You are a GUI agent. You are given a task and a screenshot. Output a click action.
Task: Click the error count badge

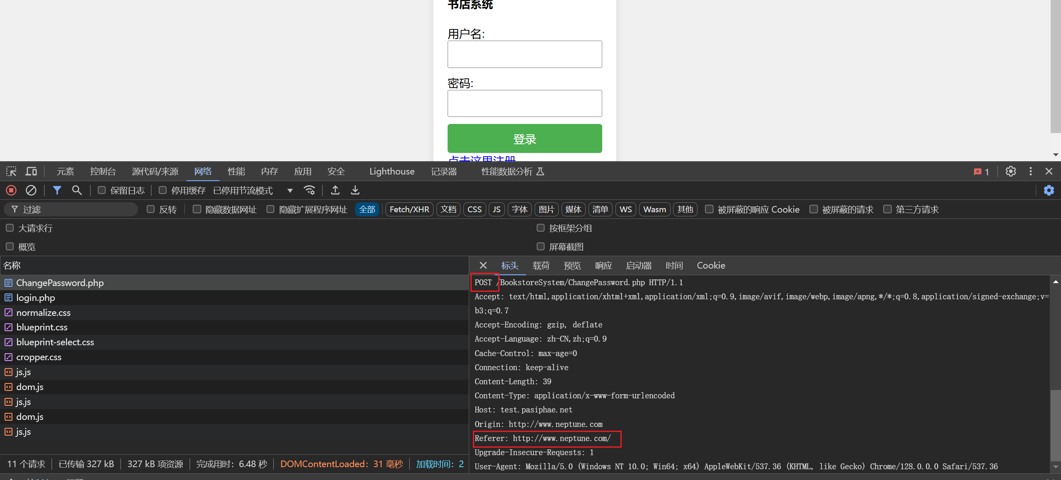(981, 172)
